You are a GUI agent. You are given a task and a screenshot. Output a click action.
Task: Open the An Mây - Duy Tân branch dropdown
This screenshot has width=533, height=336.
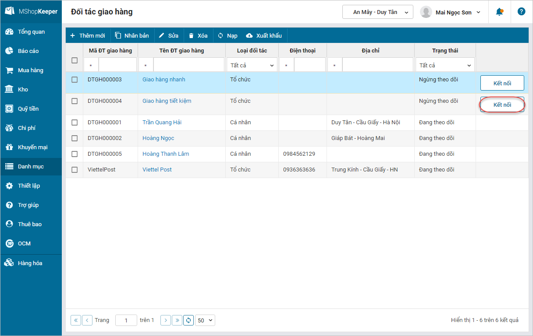(x=377, y=12)
